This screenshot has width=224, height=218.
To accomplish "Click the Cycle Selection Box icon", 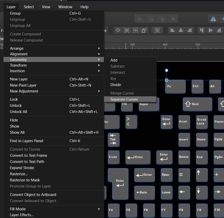I will pos(135,30).
